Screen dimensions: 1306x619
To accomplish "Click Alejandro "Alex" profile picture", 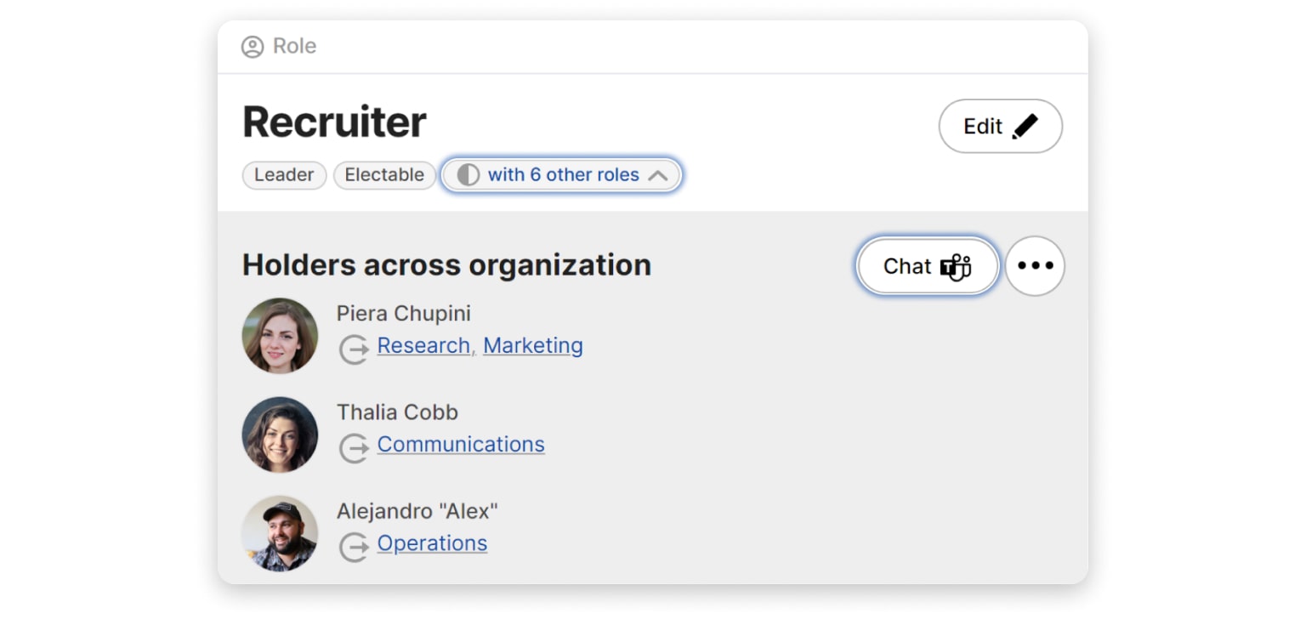I will coord(280,533).
